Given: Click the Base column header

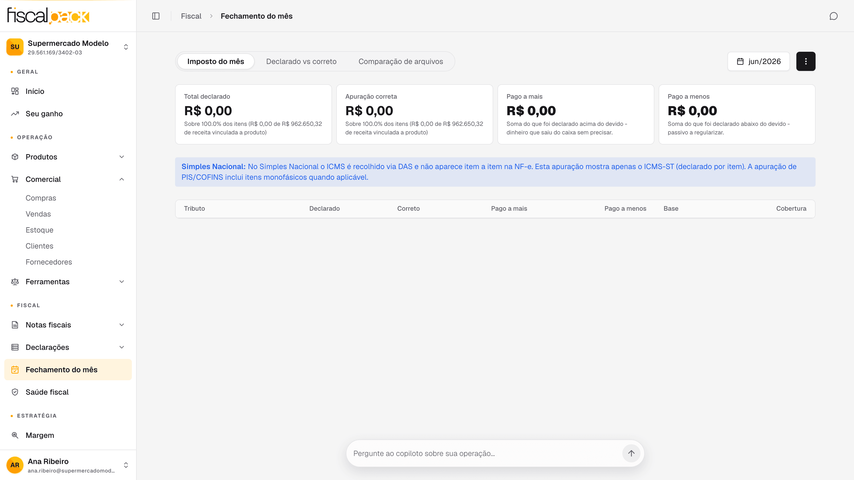Looking at the screenshot, I should (x=671, y=208).
